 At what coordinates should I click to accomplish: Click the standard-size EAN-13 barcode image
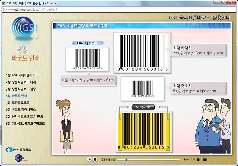(x=87, y=59)
